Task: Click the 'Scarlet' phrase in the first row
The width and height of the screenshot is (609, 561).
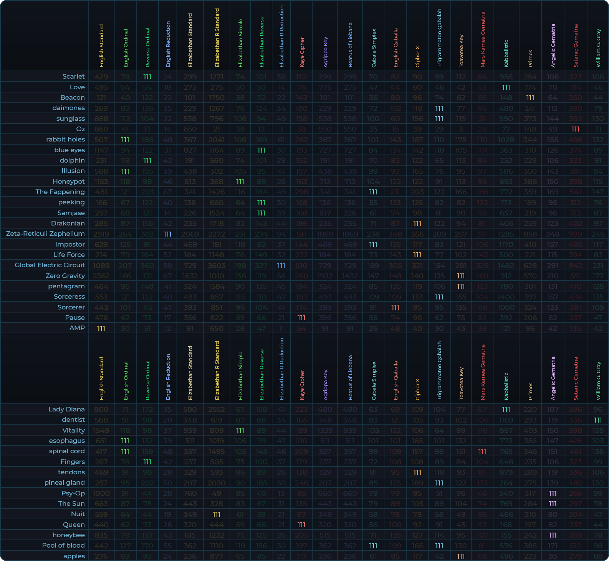Action: point(73,76)
